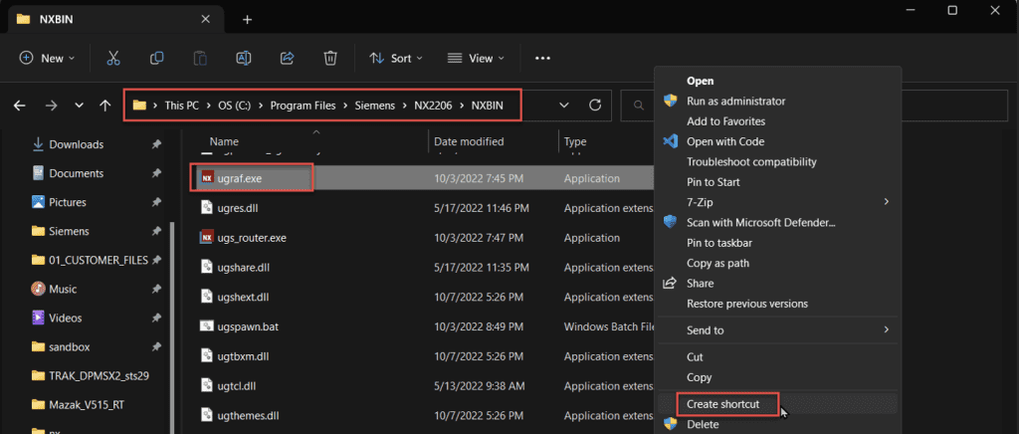The image size is (1019, 434).
Task: Choose Pin to taskbar
Action: coord(719,243)
